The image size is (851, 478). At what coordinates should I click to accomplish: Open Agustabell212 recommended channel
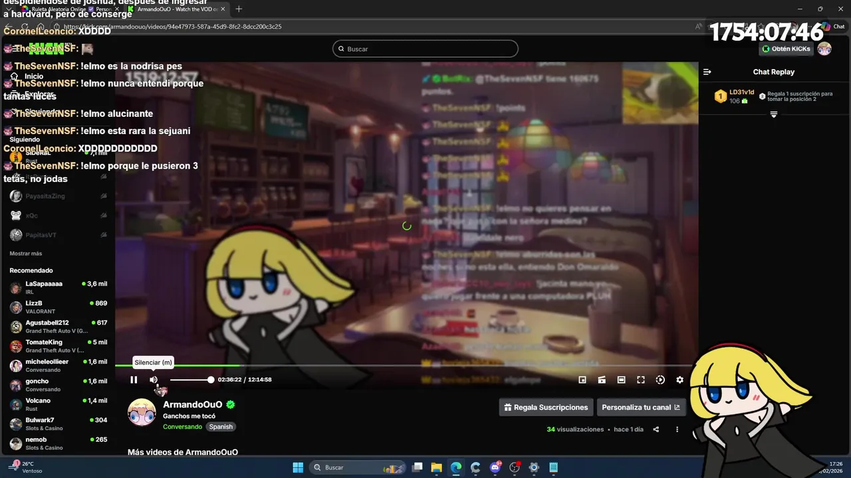[x=58, y=327]
